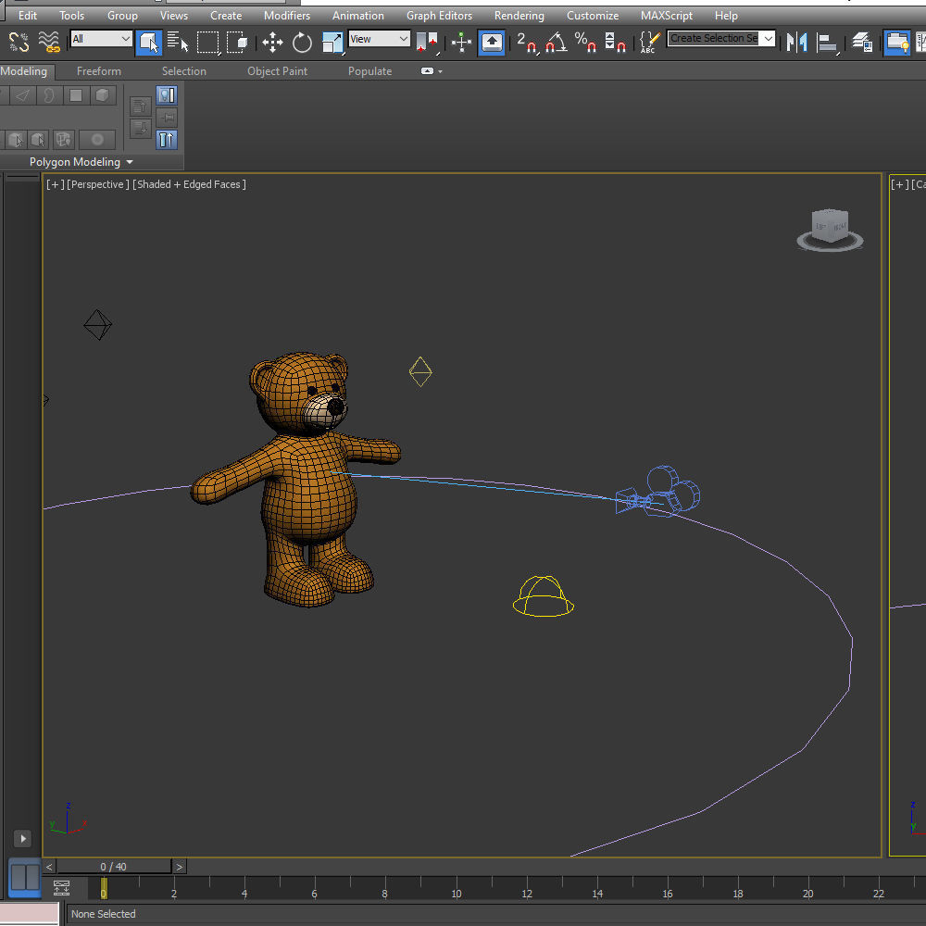The height and width of the screenshot is (926, 926).
Task: Open the Group menu
Action: point(122,16)
